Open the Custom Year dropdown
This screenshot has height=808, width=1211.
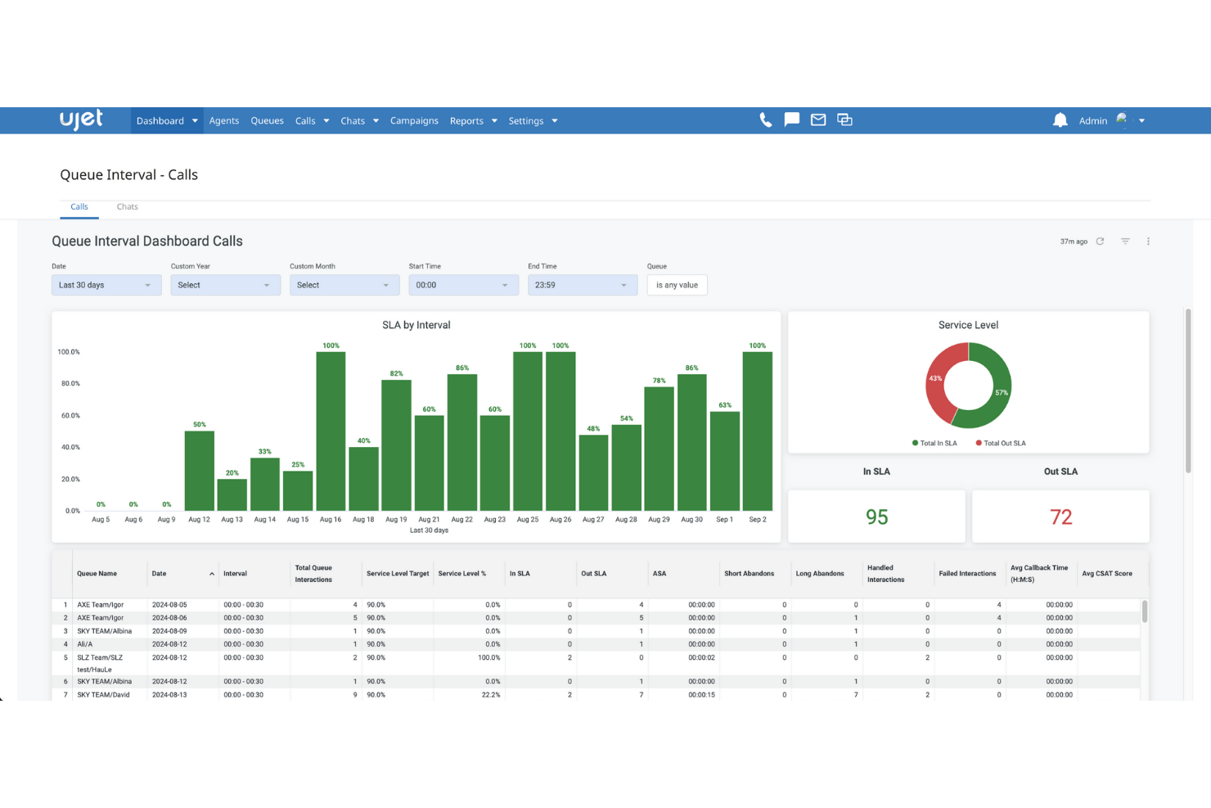point(225,285)
